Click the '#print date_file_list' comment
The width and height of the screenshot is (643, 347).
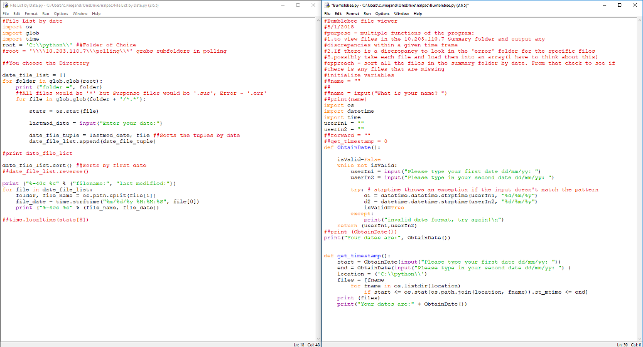[x=37, y=153]
